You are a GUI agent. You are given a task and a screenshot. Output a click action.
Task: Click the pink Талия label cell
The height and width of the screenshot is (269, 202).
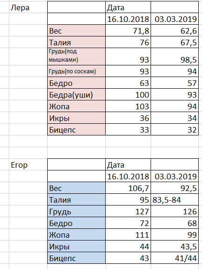pyautogui.click(x=76, y=42)
